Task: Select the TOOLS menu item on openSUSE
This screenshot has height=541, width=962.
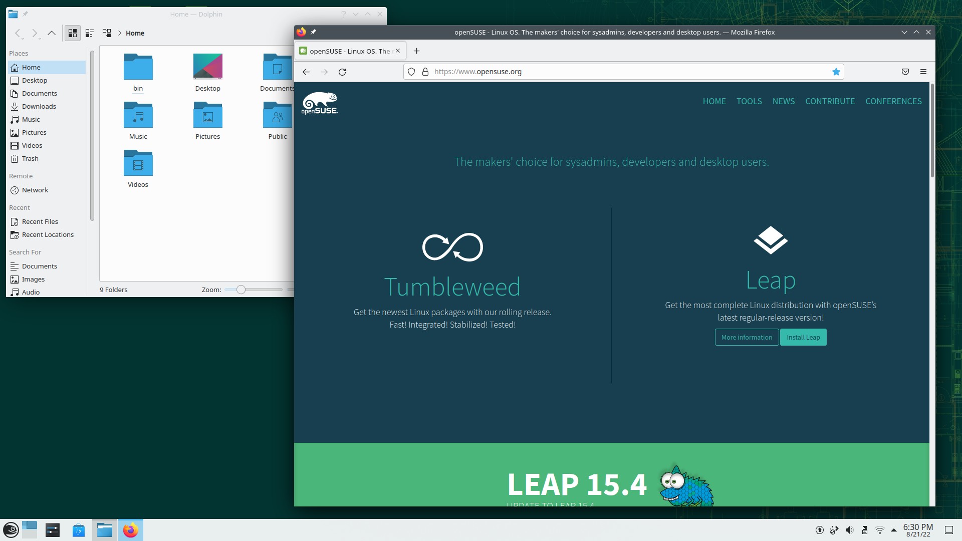Action: point(749,101)
